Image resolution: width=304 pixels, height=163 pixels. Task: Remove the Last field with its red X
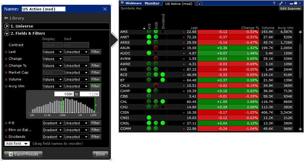pyautogui.click(x=6, y=52)
